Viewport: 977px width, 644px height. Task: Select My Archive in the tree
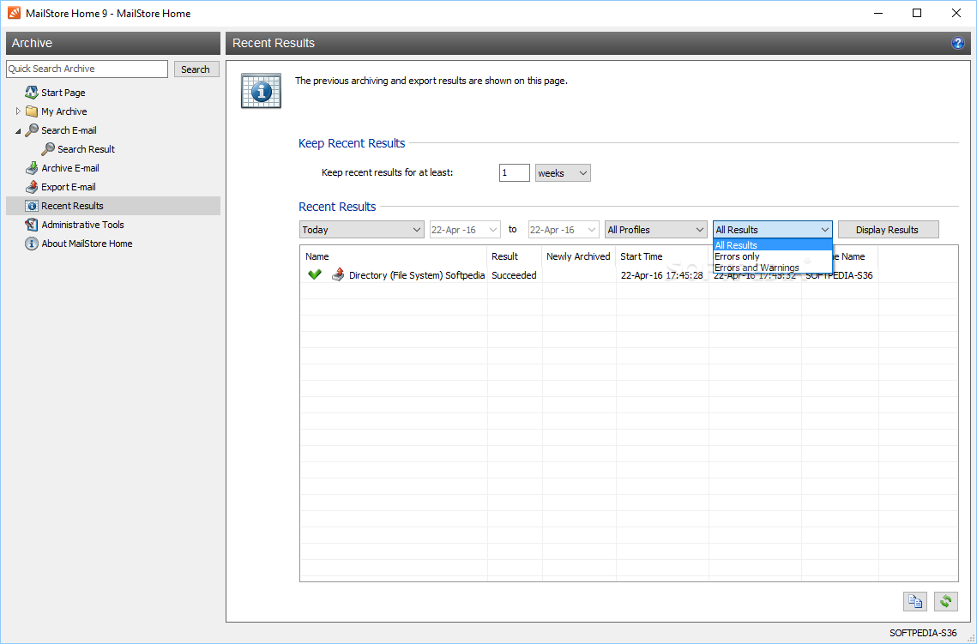63,111
